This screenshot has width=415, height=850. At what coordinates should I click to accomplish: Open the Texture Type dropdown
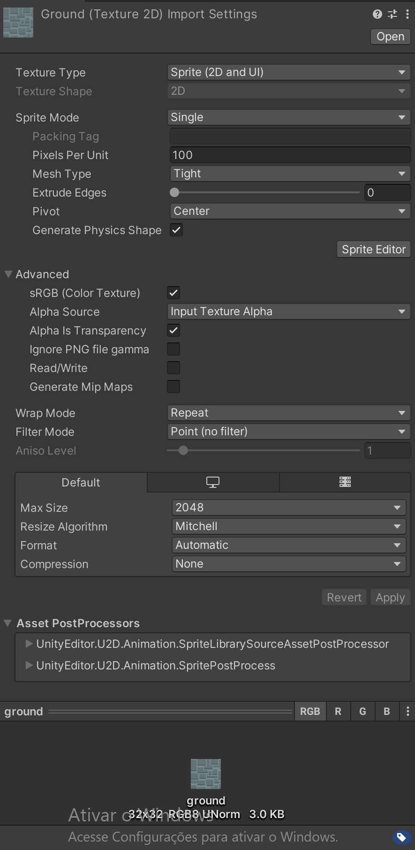(x=288, y=72)
